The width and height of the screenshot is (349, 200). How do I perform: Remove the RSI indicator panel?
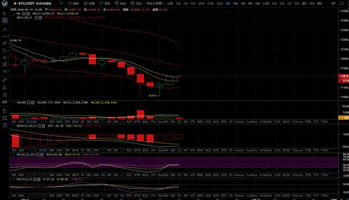[x=42, y=154]
